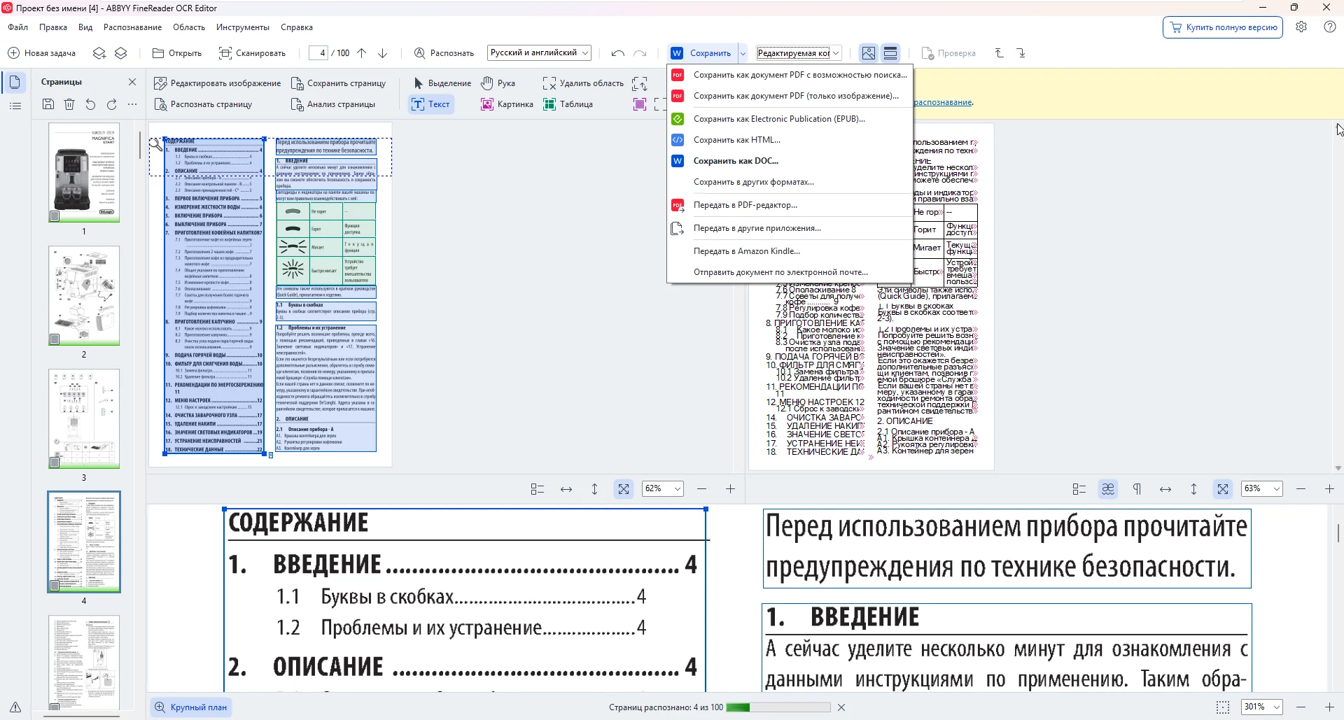Viewport: 1344px width, 720px height.
Task: Click the Scan (Сканировать) button
Action: (x=252, y=53)
